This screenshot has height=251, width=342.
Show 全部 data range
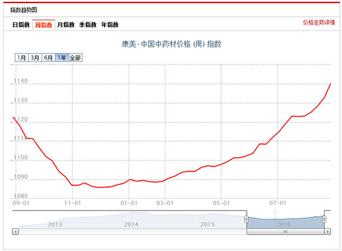point(75,58)
